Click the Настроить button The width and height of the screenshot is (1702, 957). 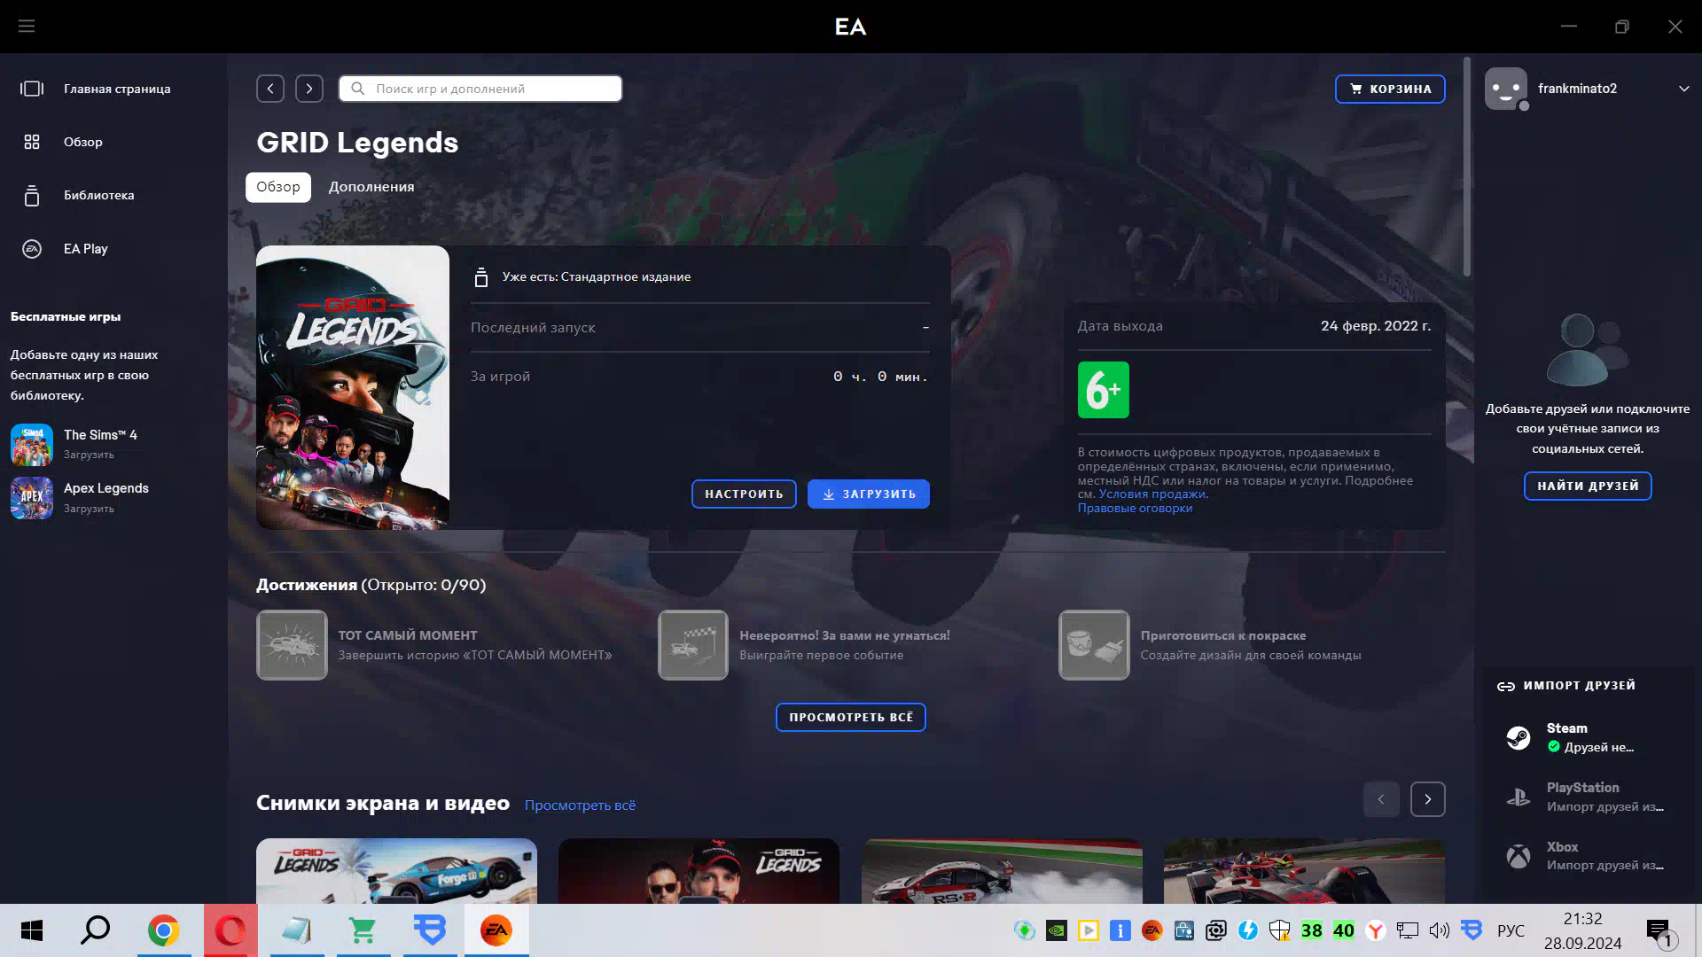point(744,494)
